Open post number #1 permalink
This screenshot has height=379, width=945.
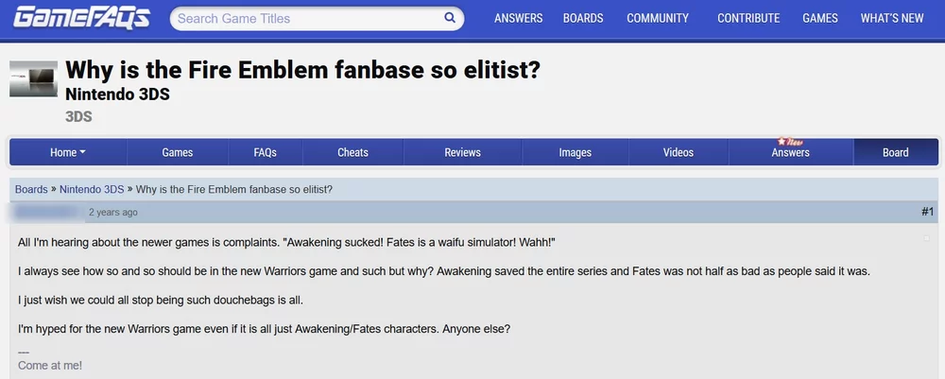(x=927, y=212)
